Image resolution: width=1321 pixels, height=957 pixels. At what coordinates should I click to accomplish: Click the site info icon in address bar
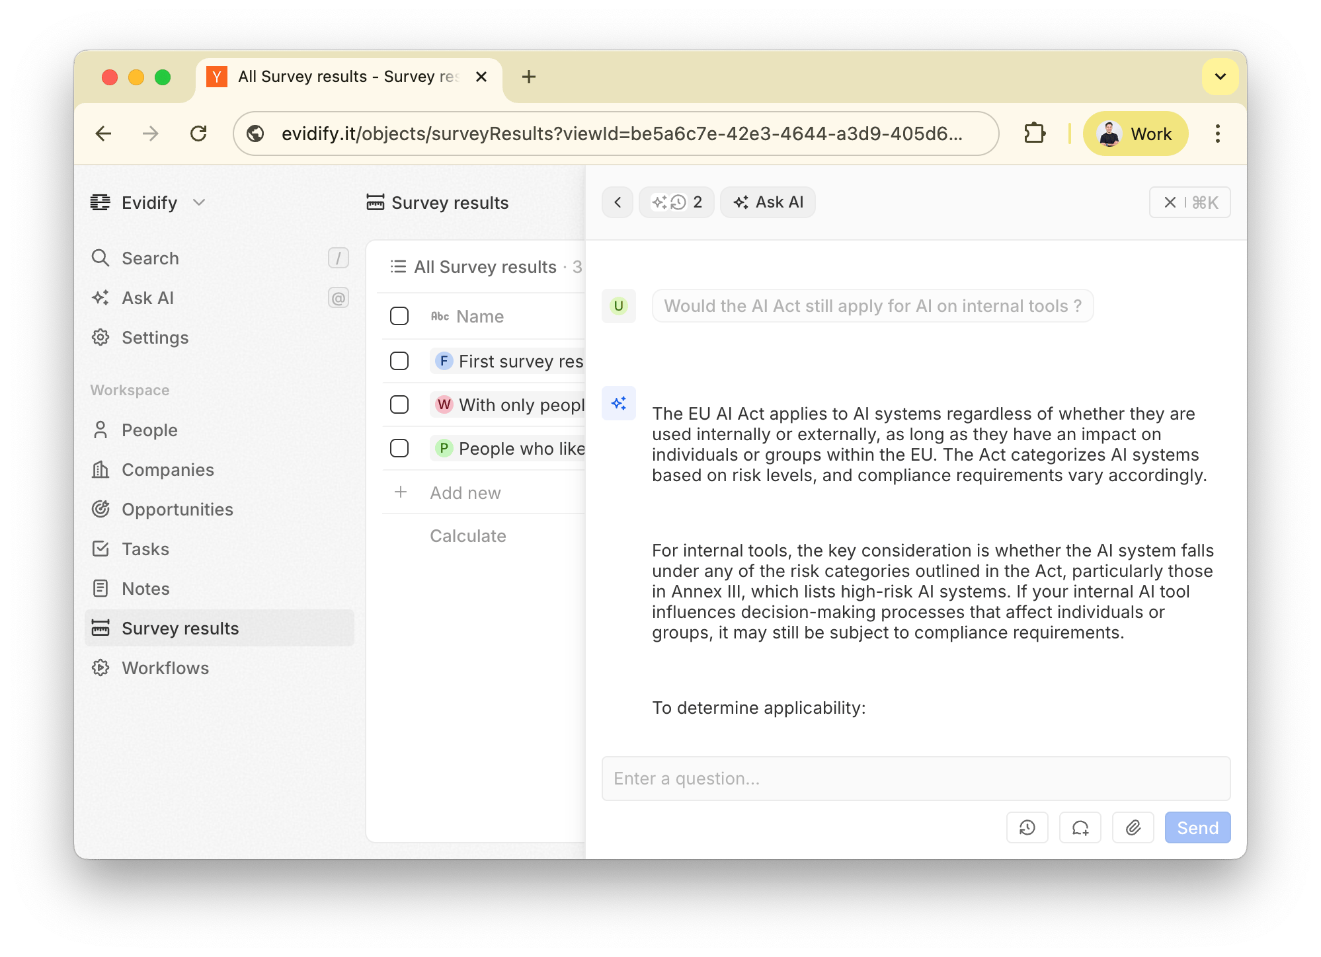(255, 134)
